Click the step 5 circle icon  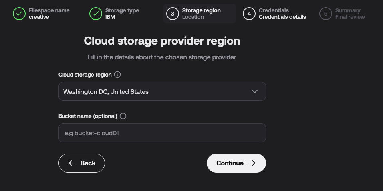(326, 14)
